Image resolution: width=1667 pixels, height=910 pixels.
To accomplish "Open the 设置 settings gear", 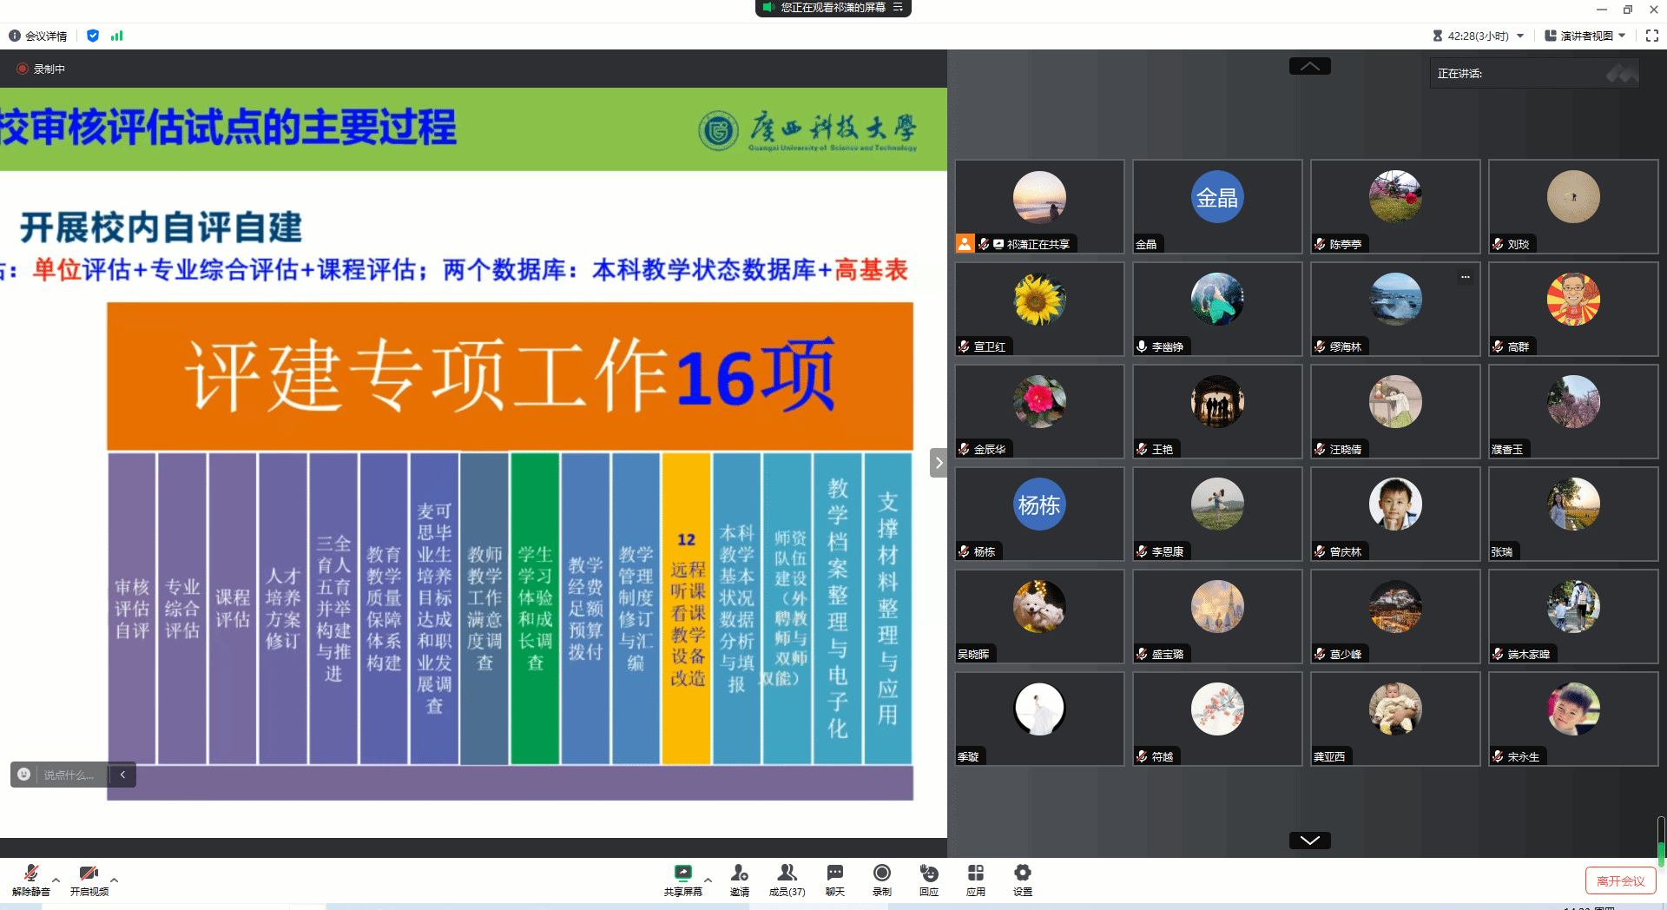I will click(1023, 878).
